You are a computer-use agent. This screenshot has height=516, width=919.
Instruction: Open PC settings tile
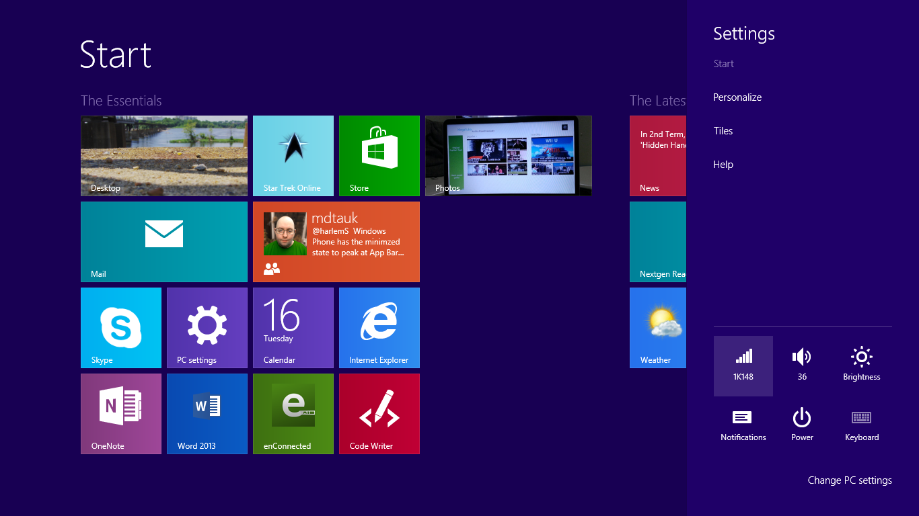[207, 328]
